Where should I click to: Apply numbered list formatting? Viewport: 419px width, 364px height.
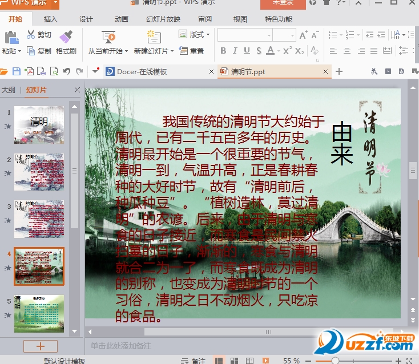point(350,35)
